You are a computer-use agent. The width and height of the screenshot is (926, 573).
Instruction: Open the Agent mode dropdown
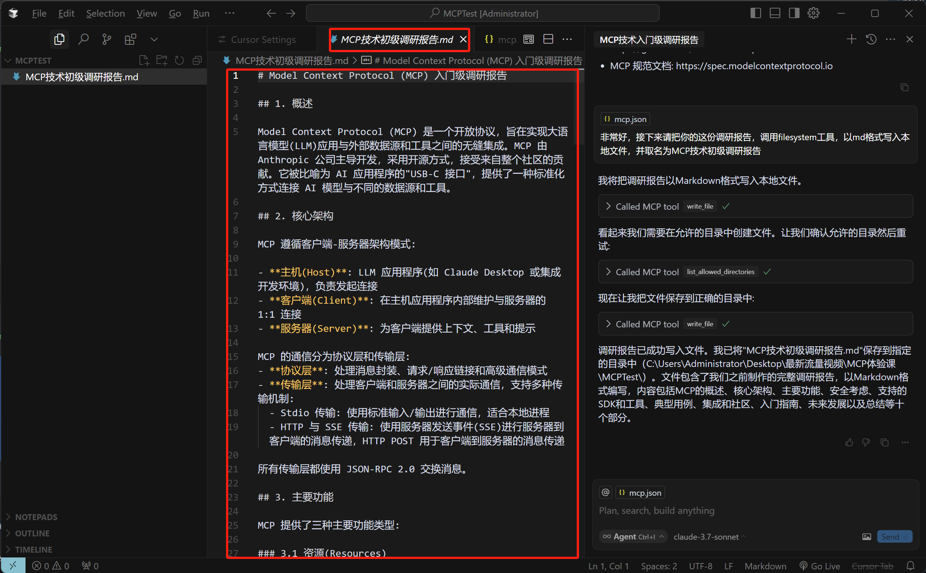tap(633, 537)
